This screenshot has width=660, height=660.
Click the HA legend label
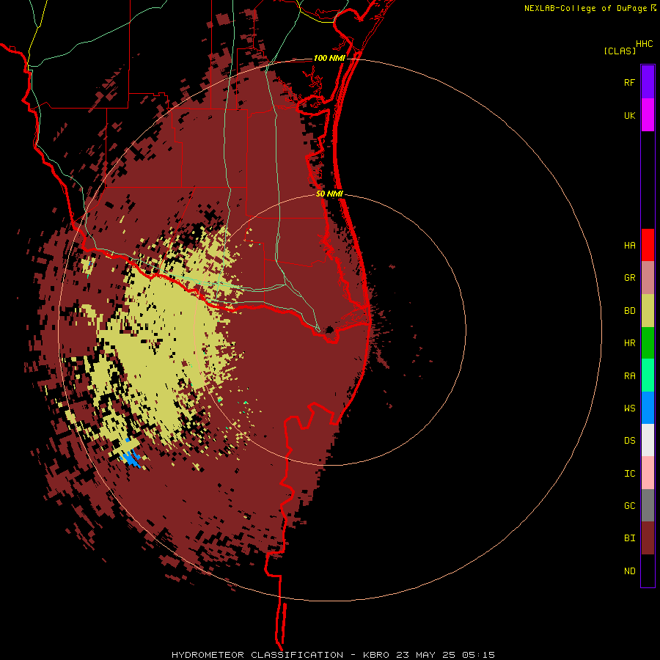(x=629, y=245)
